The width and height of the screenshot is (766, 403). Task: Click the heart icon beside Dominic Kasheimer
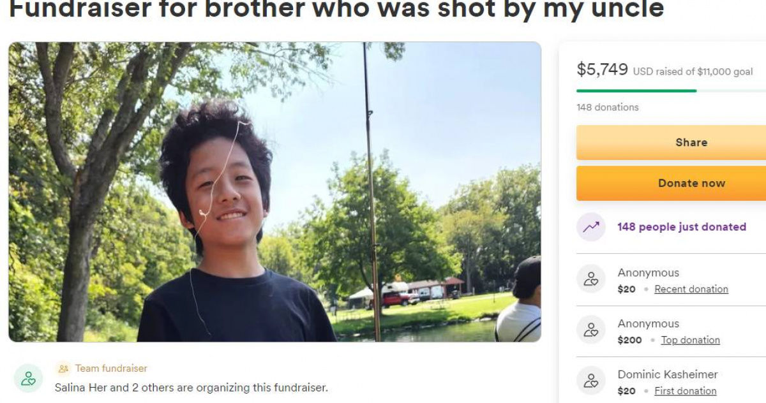[x=590, y=381]
